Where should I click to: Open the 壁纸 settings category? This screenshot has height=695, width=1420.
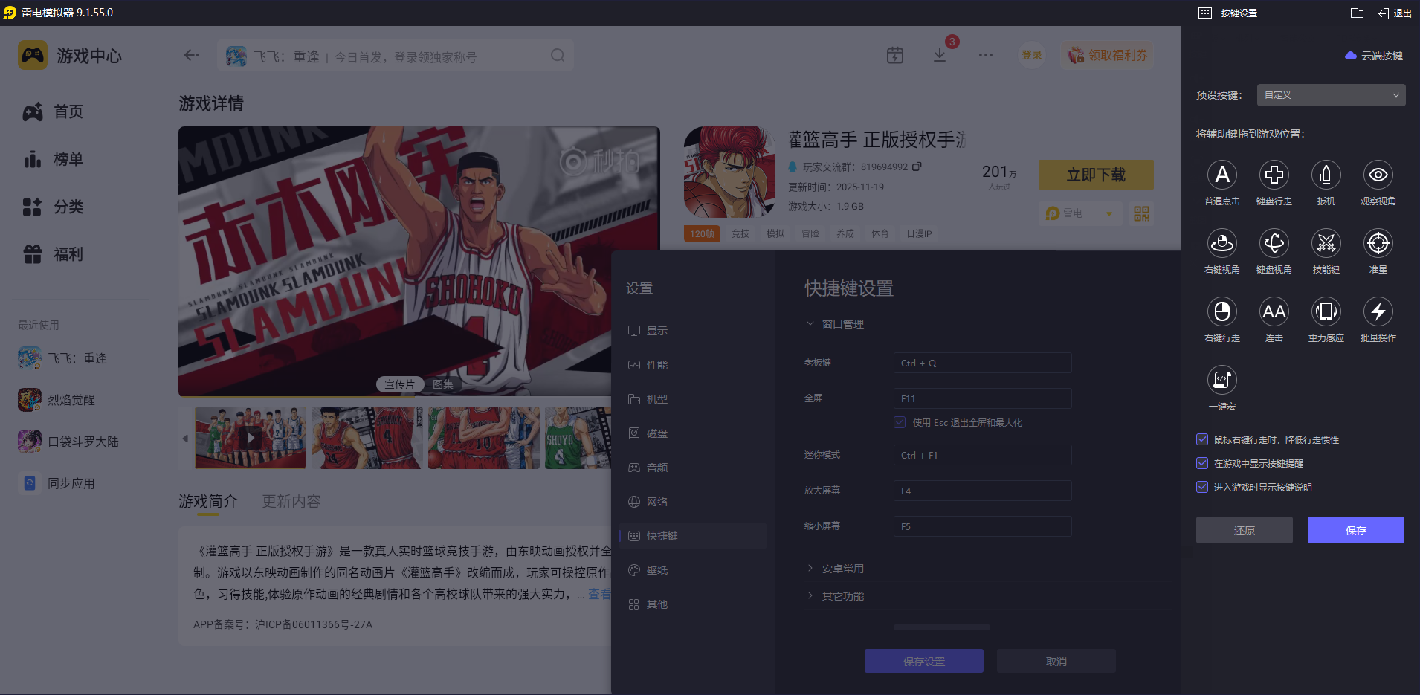coord(656,569)
